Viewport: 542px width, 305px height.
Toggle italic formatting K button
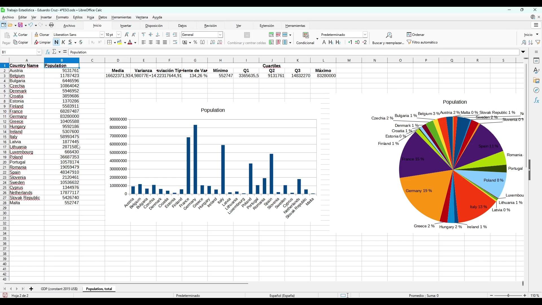(63, 42)
